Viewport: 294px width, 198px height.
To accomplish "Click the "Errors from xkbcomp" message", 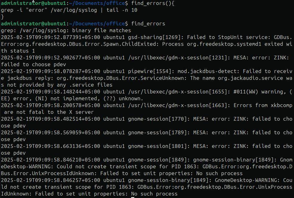I will click(263, 105).
